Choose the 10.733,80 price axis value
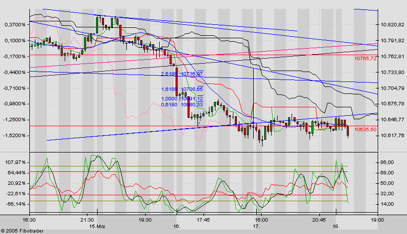The width and height of the screenshot is (407, 234). tap(393, 73)
